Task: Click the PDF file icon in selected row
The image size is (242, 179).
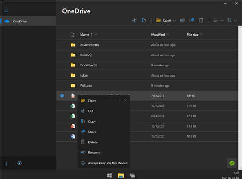Action: (73, 96)
